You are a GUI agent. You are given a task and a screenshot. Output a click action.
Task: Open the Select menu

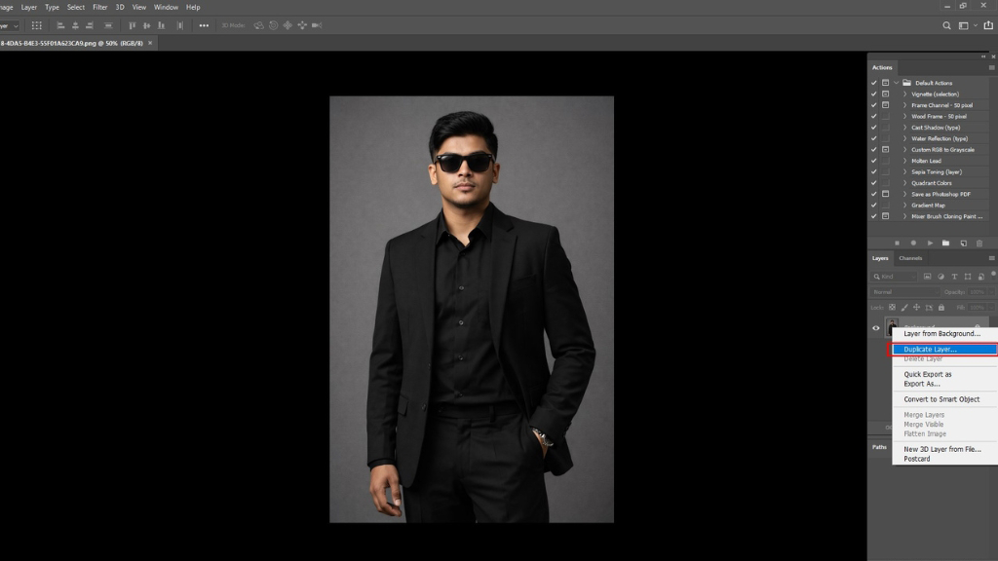(76, 7)
